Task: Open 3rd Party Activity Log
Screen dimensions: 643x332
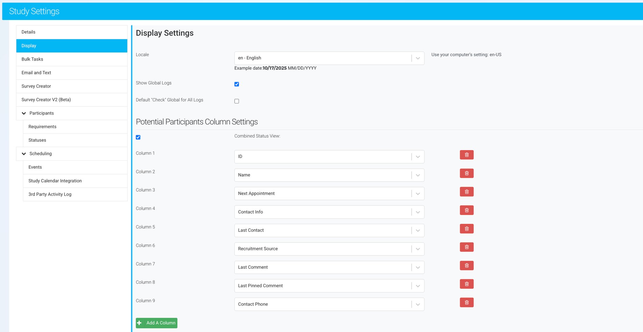Action: point(75,194)
